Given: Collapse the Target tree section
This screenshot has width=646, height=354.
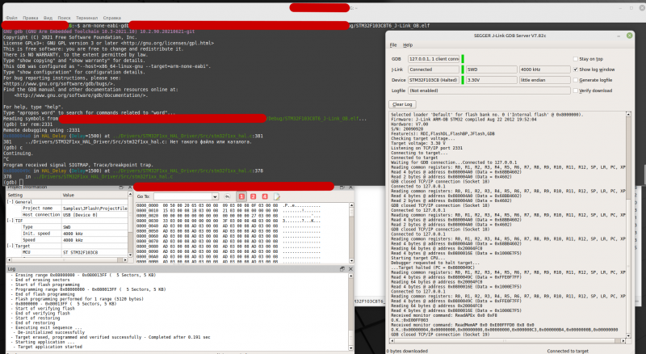Looking at the screenshot, I should tap(10, 246).
